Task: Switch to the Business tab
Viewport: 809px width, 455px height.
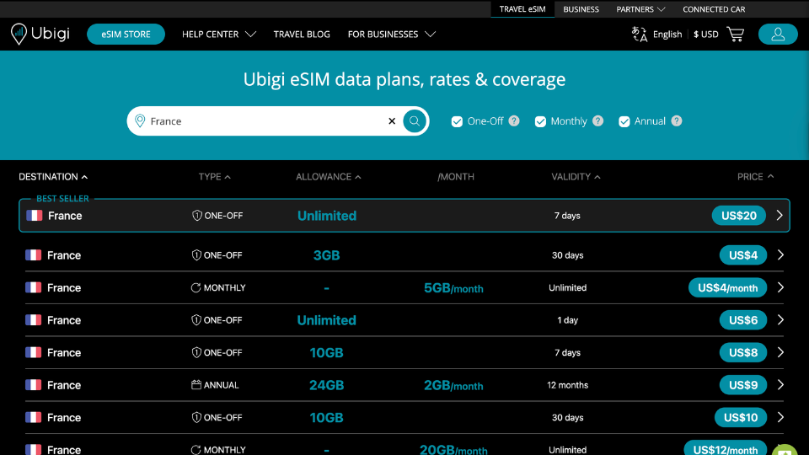Action: (x=581, y=9)
